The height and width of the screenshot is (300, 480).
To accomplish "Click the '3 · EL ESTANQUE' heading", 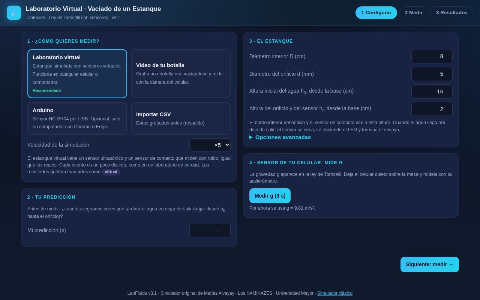I will (271, 41).
